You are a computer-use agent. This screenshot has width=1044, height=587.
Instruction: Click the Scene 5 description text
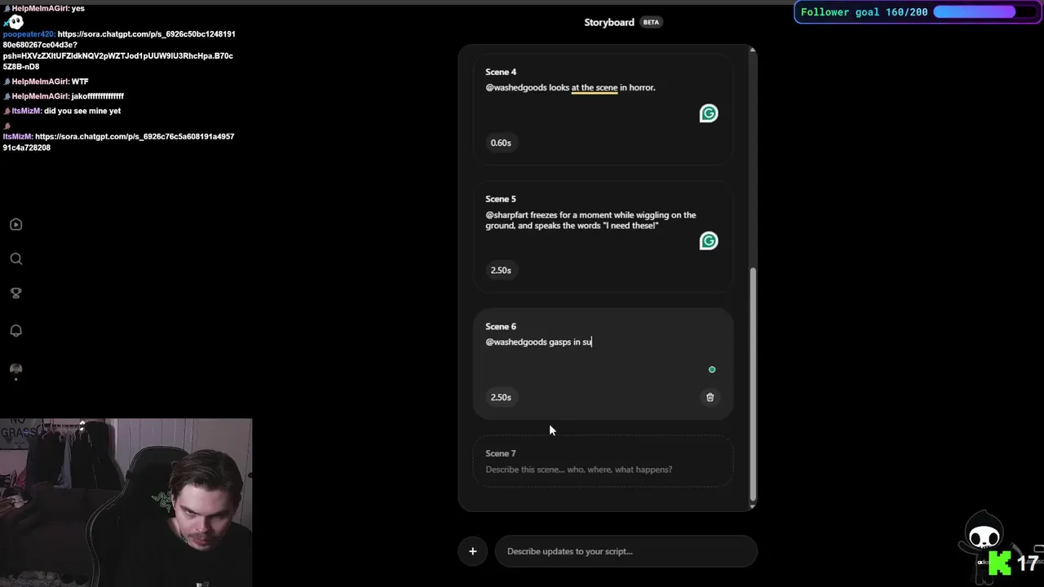click(x=591, y=220)
